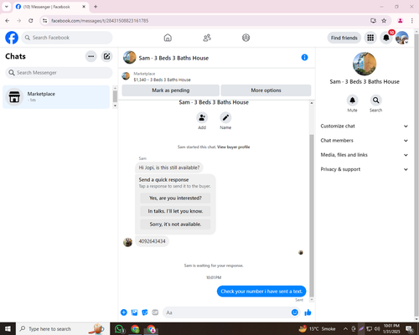This screenshot has width=419, height=335.
Task: Show hidden system tray icons
Action: [345, 329]
